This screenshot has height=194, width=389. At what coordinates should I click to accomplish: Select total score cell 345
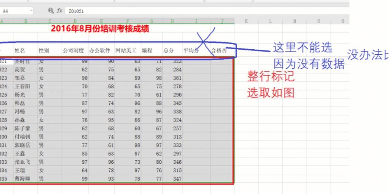click(x=172, y=103)
